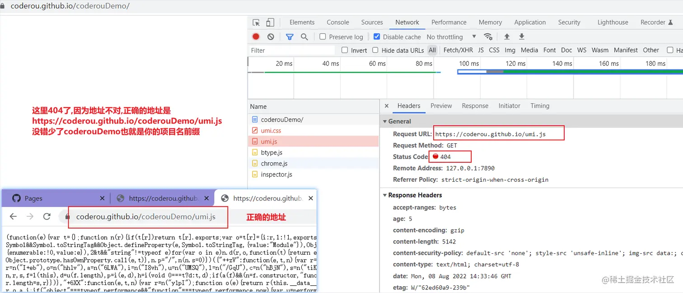Filter requests by Wasm type
Viewport: 683px width, 293px height.
600,50
